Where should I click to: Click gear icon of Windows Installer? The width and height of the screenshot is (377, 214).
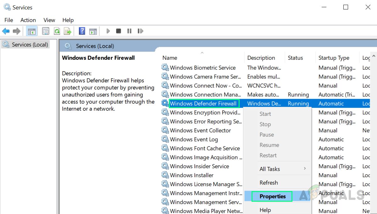point(165,175)
